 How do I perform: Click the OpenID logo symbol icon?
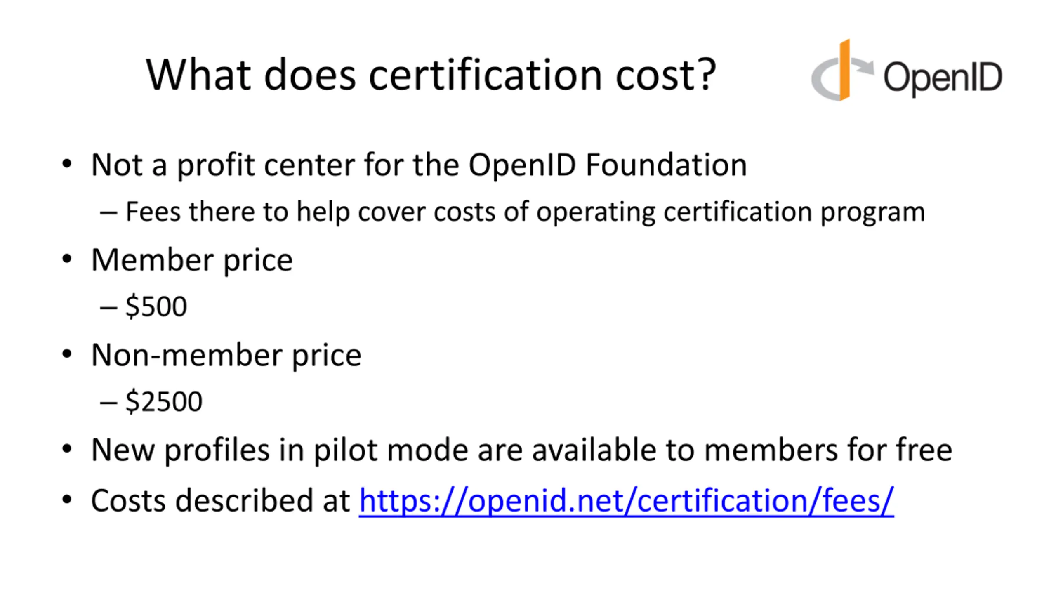click(842, 70)
